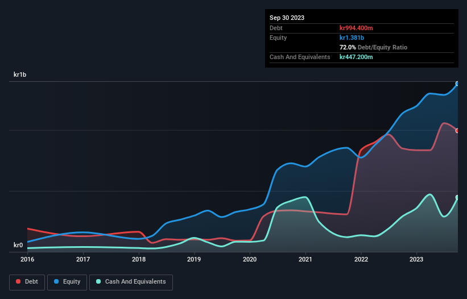Click the kr994.400m debt value
The width and height of the screenshot is (467, 299).
pyautogui.click(x=356, y=28)
